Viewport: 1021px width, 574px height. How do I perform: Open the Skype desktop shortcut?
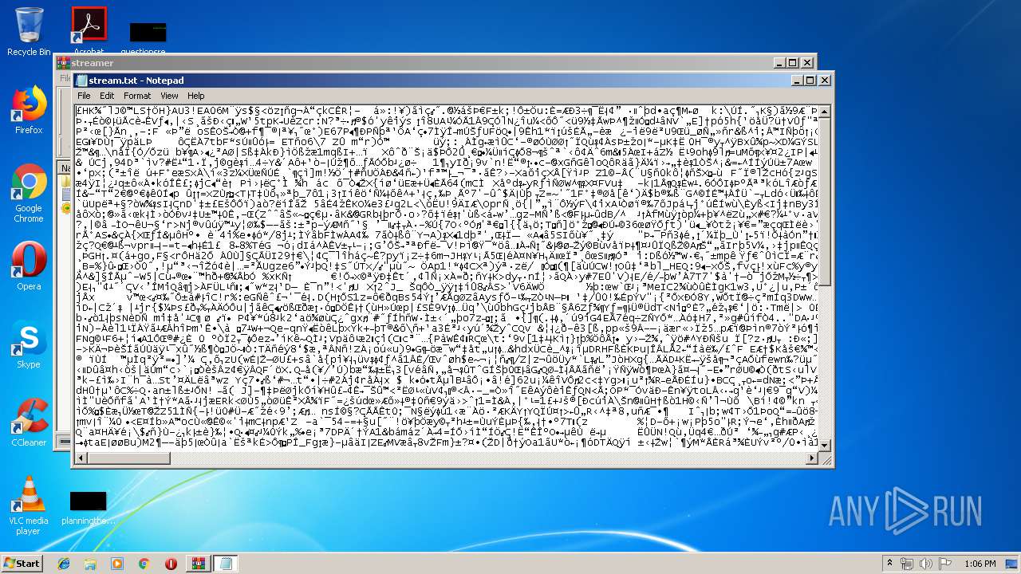[x=29, y=344]
